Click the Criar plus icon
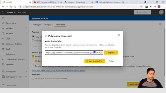This screenshot has width=166, height=93. click(x=3, y=38)
